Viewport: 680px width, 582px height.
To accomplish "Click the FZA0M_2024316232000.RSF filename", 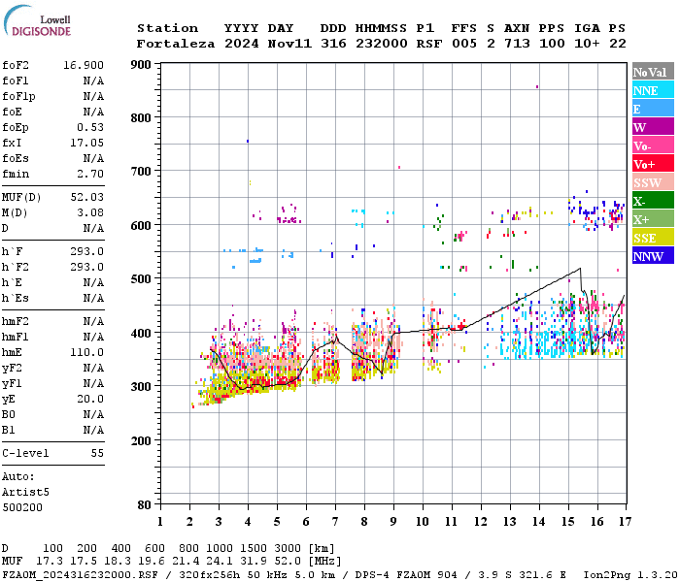I will coord(81,575).
